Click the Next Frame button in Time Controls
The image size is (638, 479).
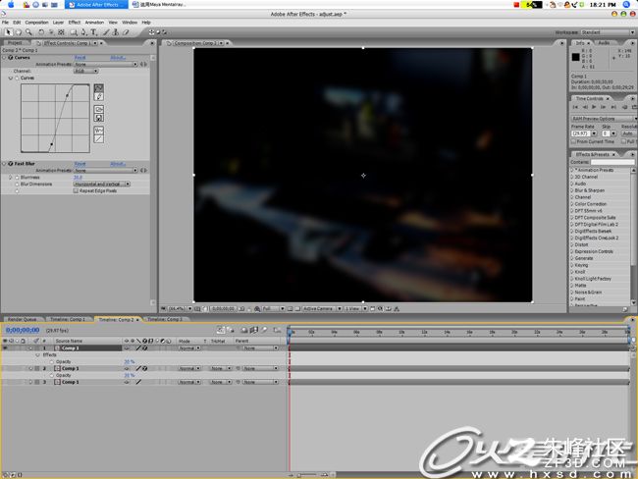tap(604, 107)
